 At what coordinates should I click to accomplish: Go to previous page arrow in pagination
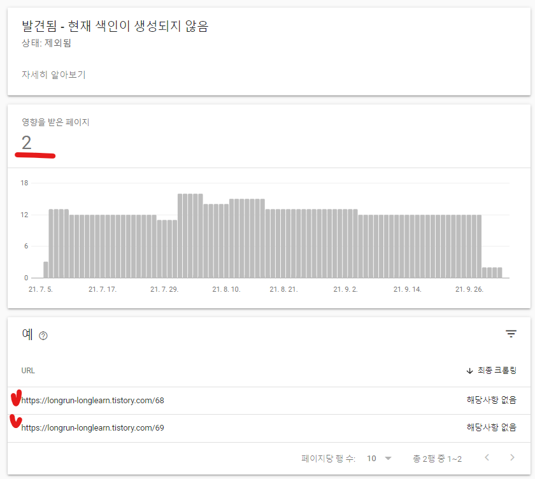tap(487, 457)
